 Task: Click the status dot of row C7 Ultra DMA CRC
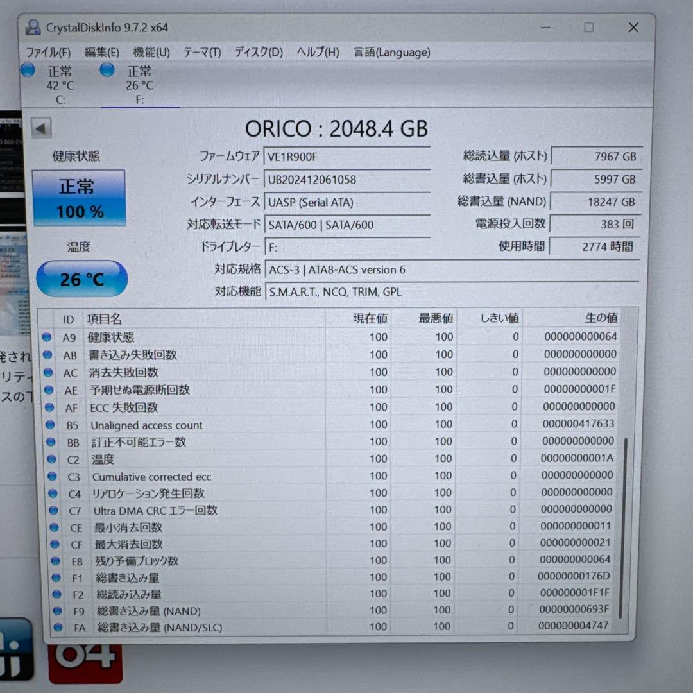(53, 511)
